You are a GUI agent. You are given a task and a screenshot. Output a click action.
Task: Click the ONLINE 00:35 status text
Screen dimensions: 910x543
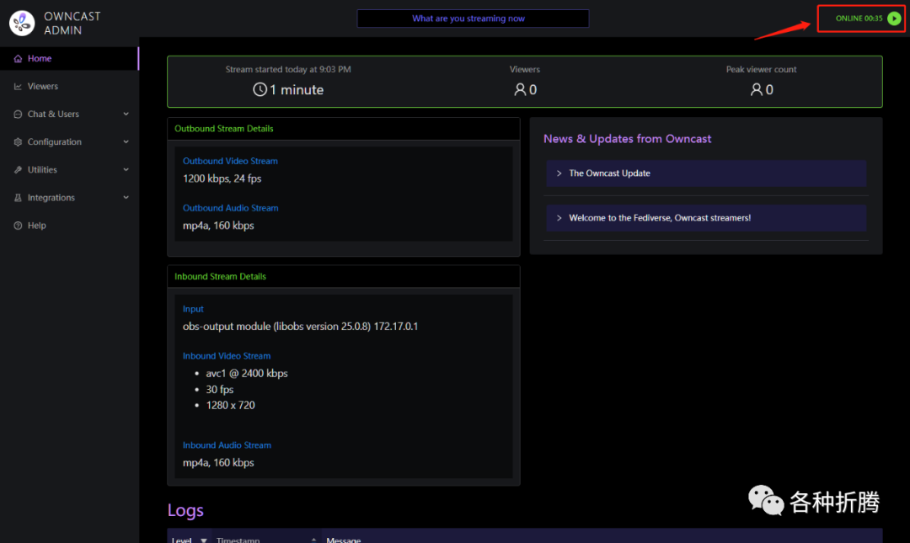click(859, 19)
